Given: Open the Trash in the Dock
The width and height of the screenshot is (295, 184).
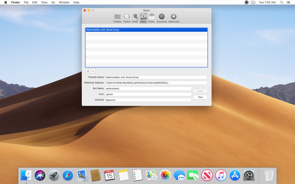Looking at the screenshot, I should [269, 175].
